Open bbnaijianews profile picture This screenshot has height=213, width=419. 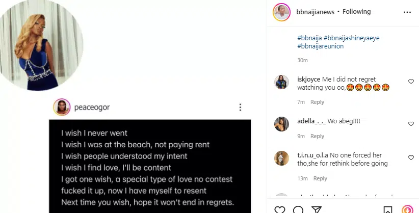point(282,12)
